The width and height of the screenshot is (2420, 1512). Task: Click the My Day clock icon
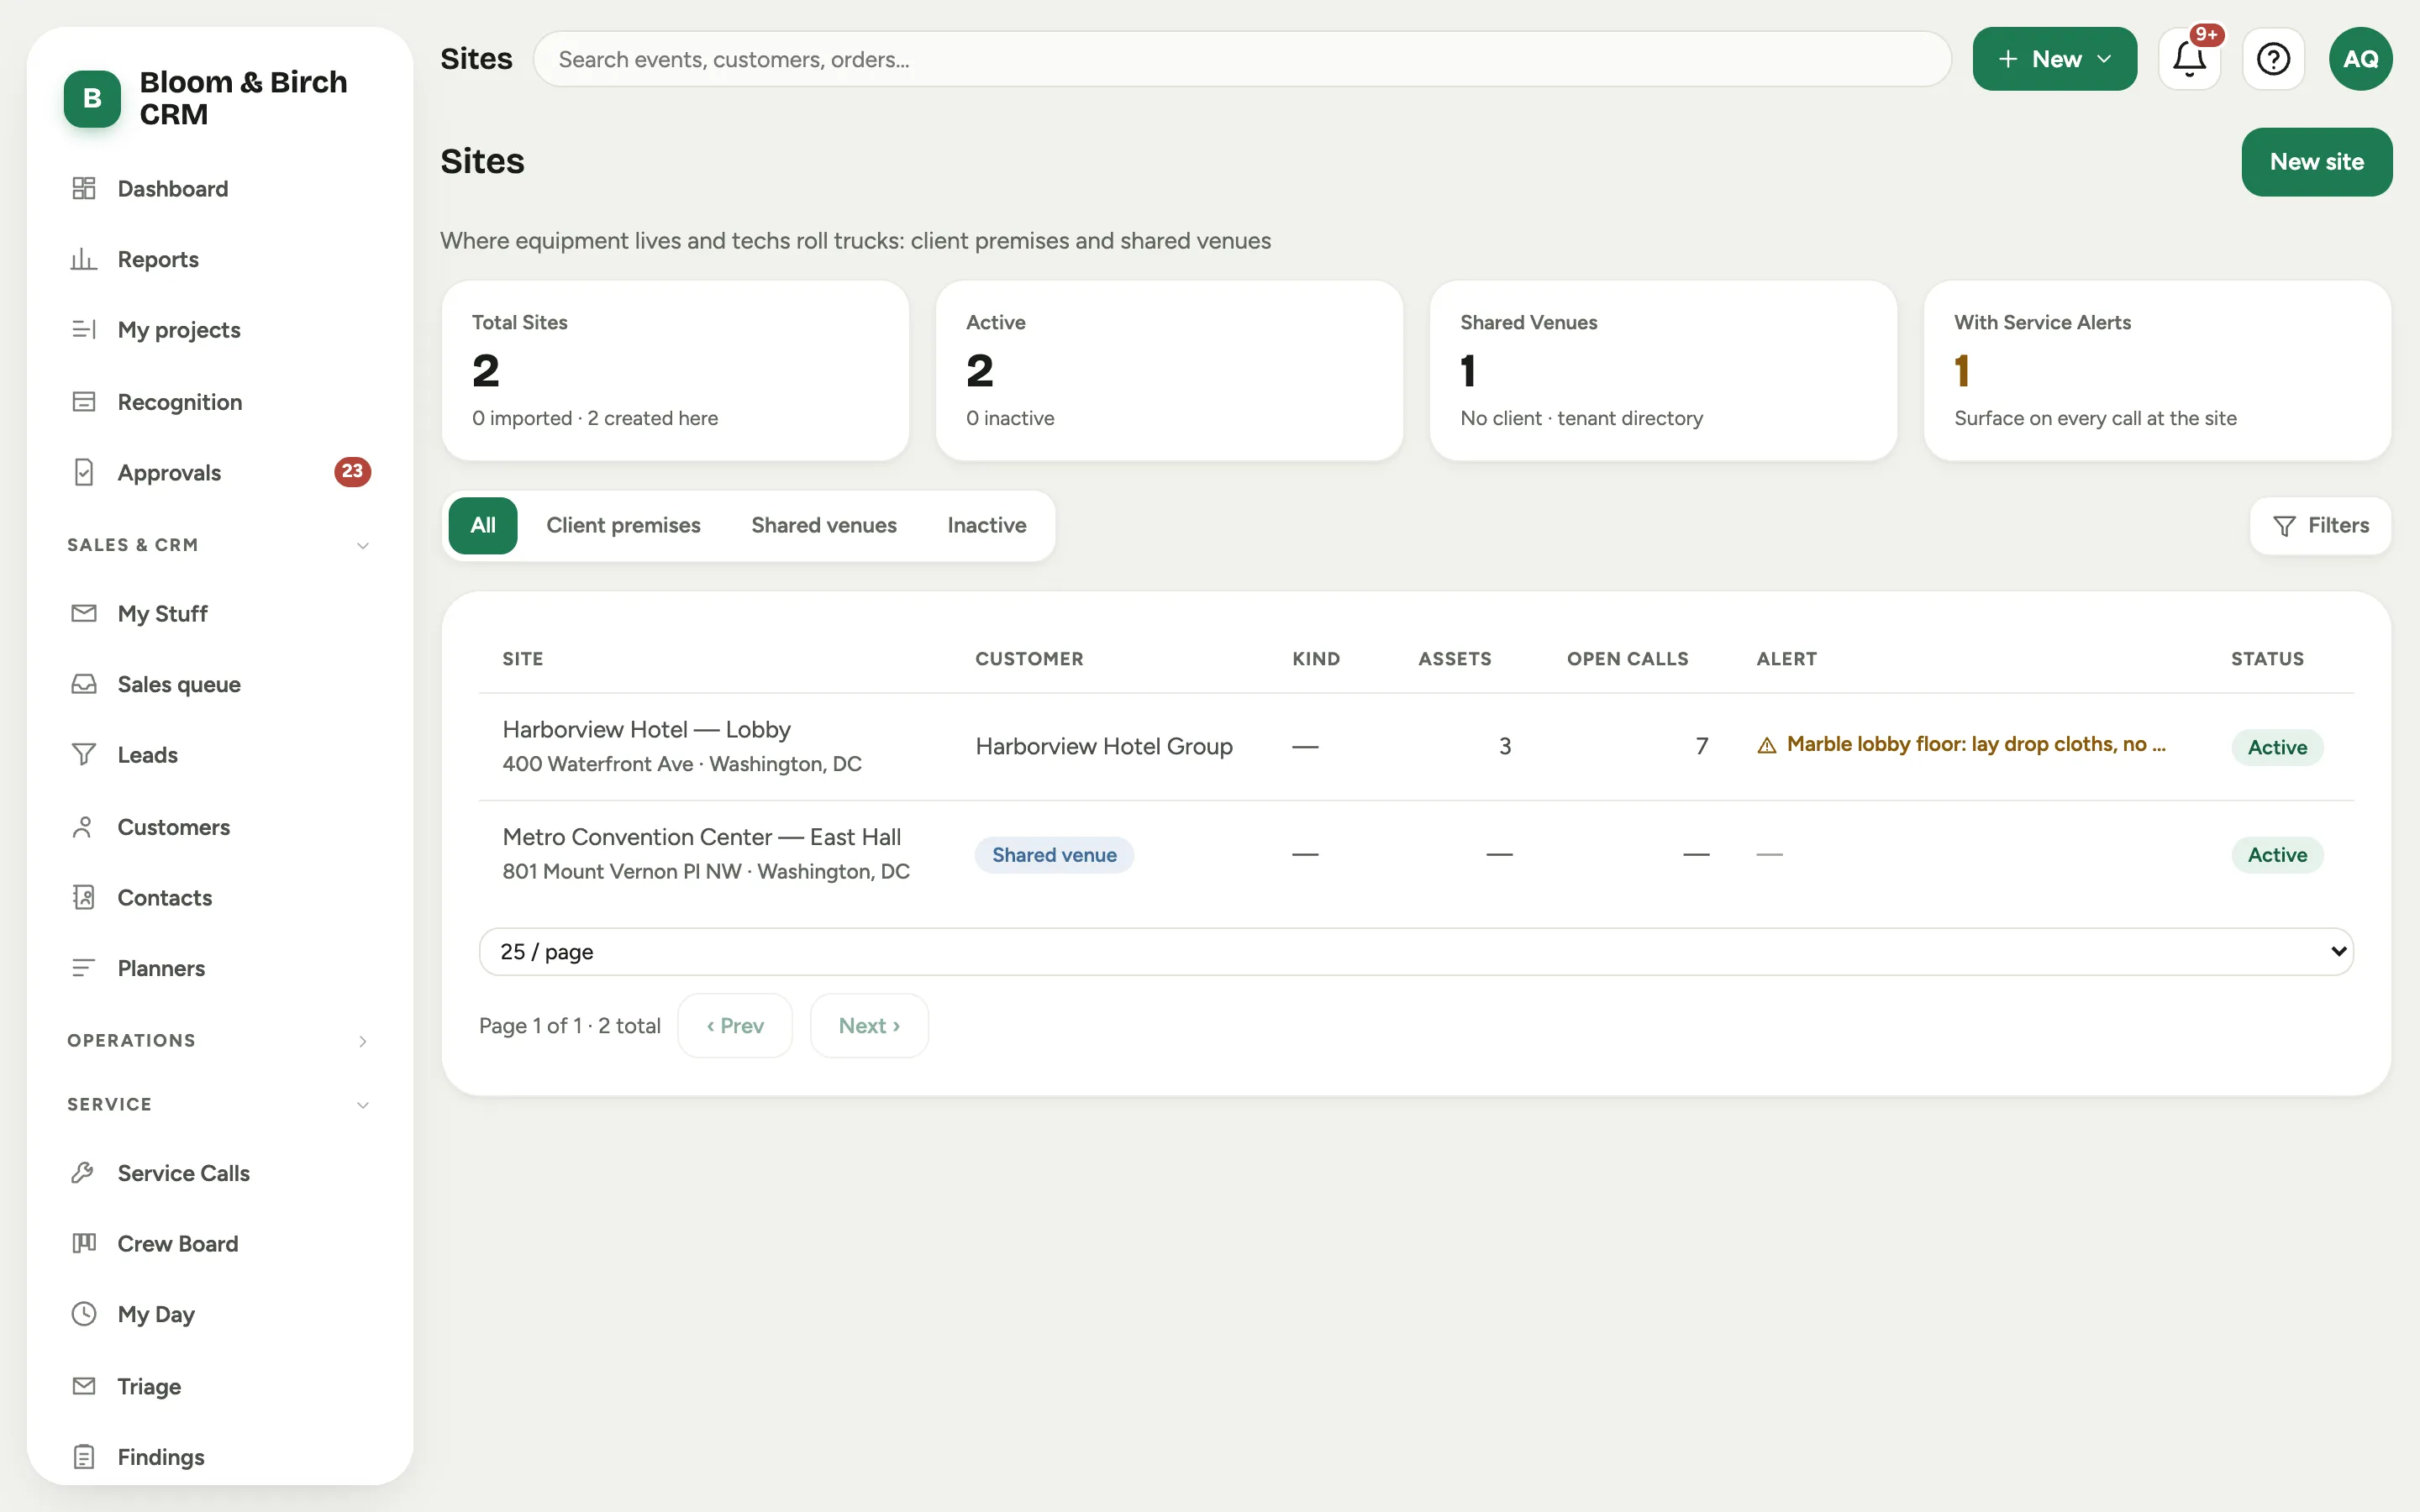(x=84, y=1314)
